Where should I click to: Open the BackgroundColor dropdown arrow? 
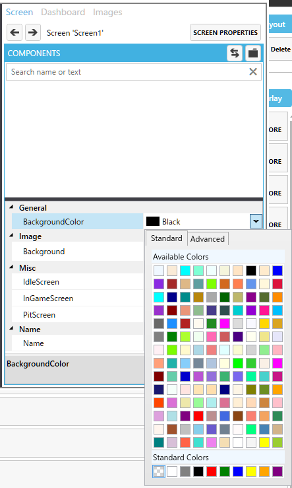click(256, 221)
